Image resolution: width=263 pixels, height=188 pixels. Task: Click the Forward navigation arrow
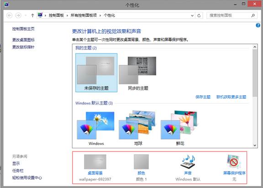pos(18,16)
